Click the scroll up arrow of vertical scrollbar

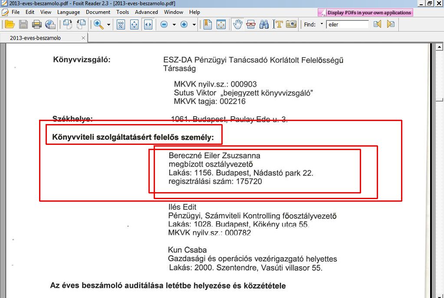(440, 47)
